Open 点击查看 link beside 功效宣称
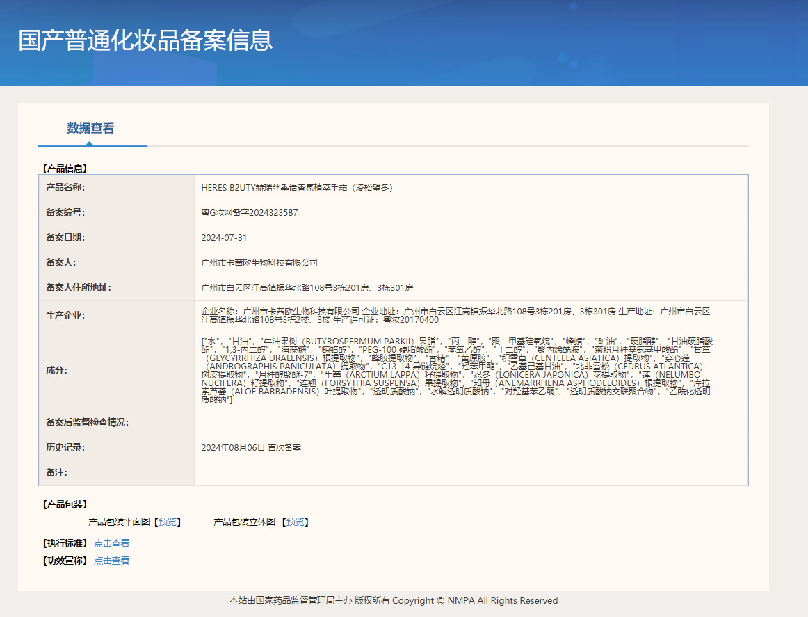Screen dimensions: 808x617 (112, 561)
